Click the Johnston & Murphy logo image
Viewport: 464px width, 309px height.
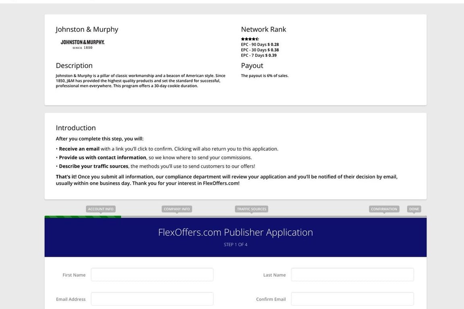pyautogui.click(x=83, y=44)
